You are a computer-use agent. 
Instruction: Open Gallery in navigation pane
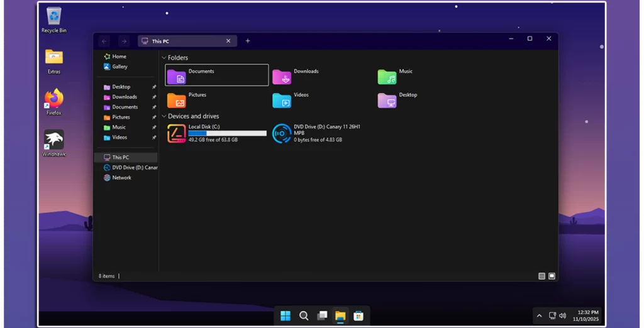pyautogui.click(x=119, y=67)
